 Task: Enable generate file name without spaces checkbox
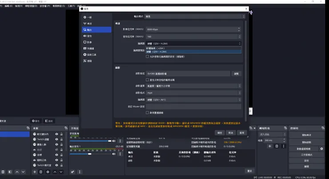(147, 80)
